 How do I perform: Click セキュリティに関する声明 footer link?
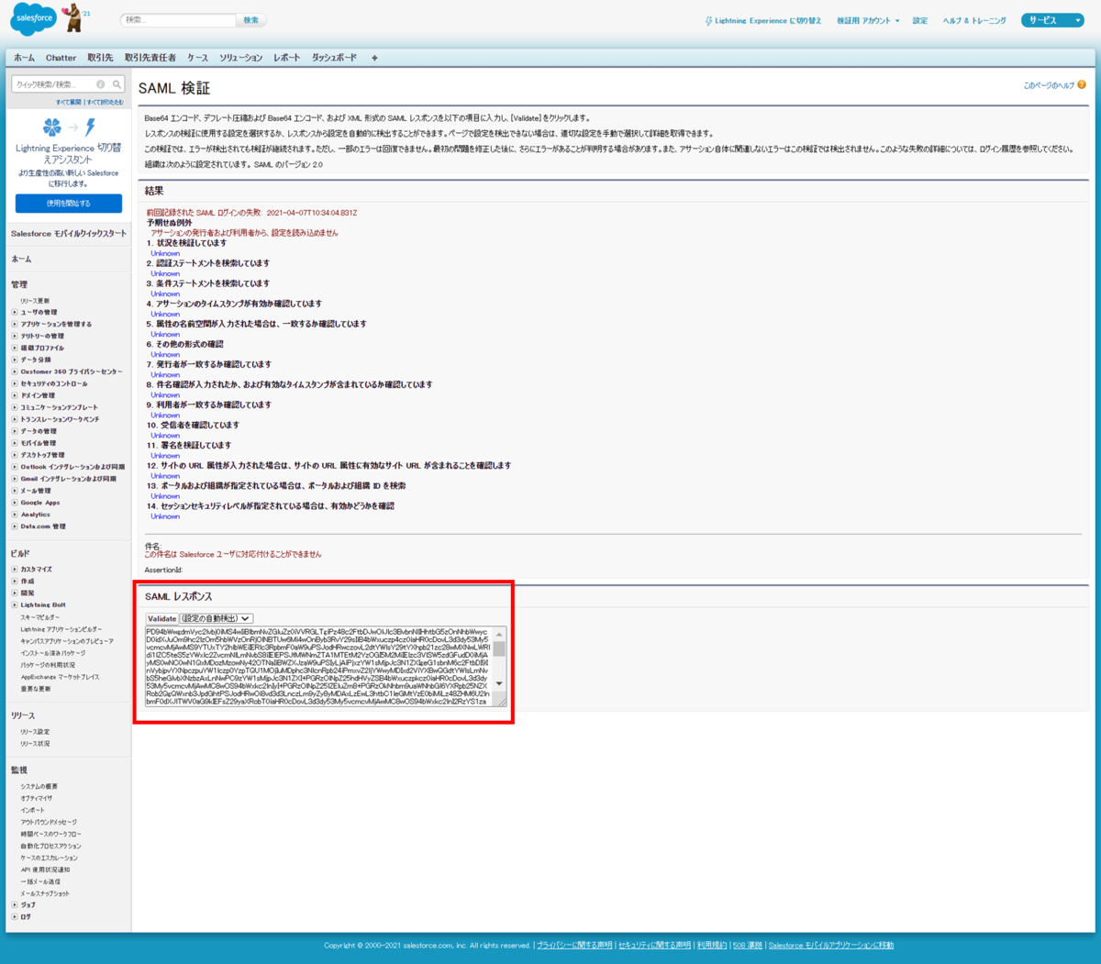tap(654, 946)
